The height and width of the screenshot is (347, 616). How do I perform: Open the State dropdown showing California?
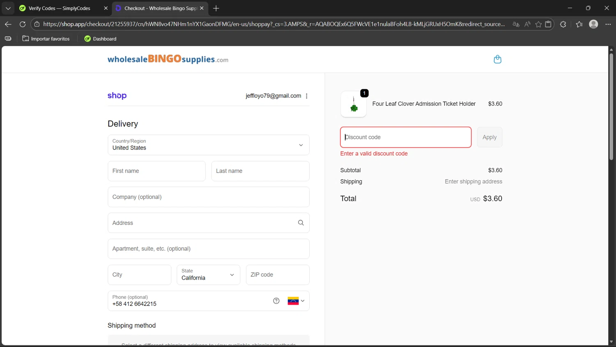coord(208,275)
